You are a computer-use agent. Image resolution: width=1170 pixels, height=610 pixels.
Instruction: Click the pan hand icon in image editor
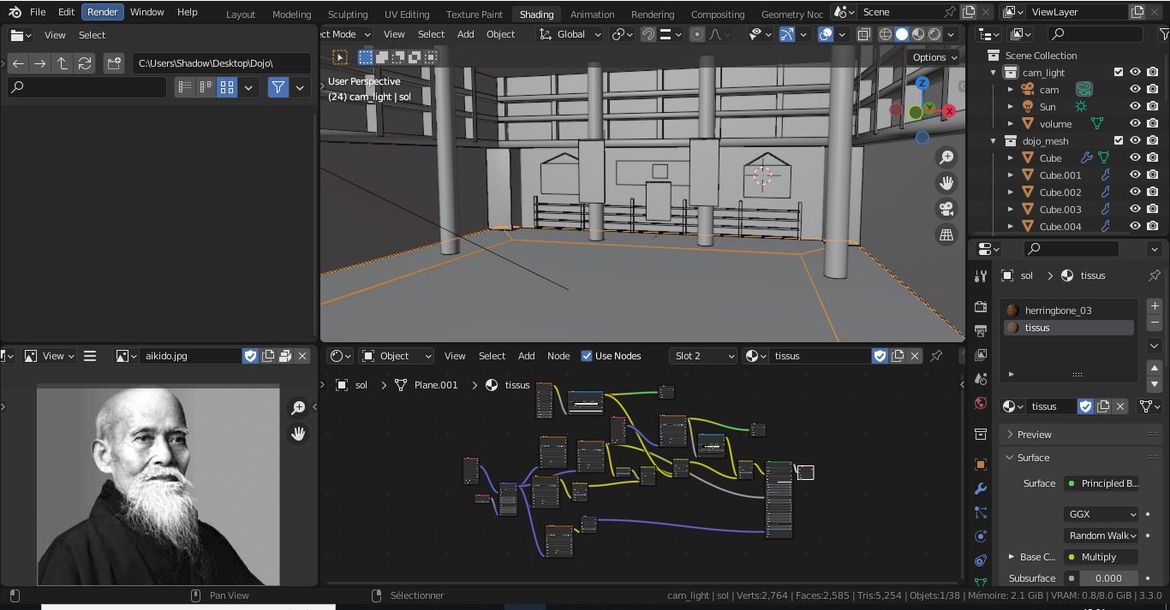click(298, 434)
